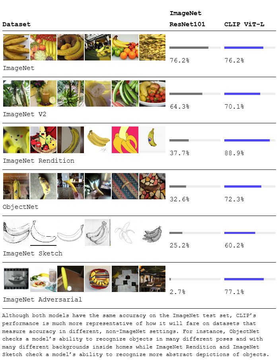Click the ImageNet V2 dataset label

coord(25,114)
